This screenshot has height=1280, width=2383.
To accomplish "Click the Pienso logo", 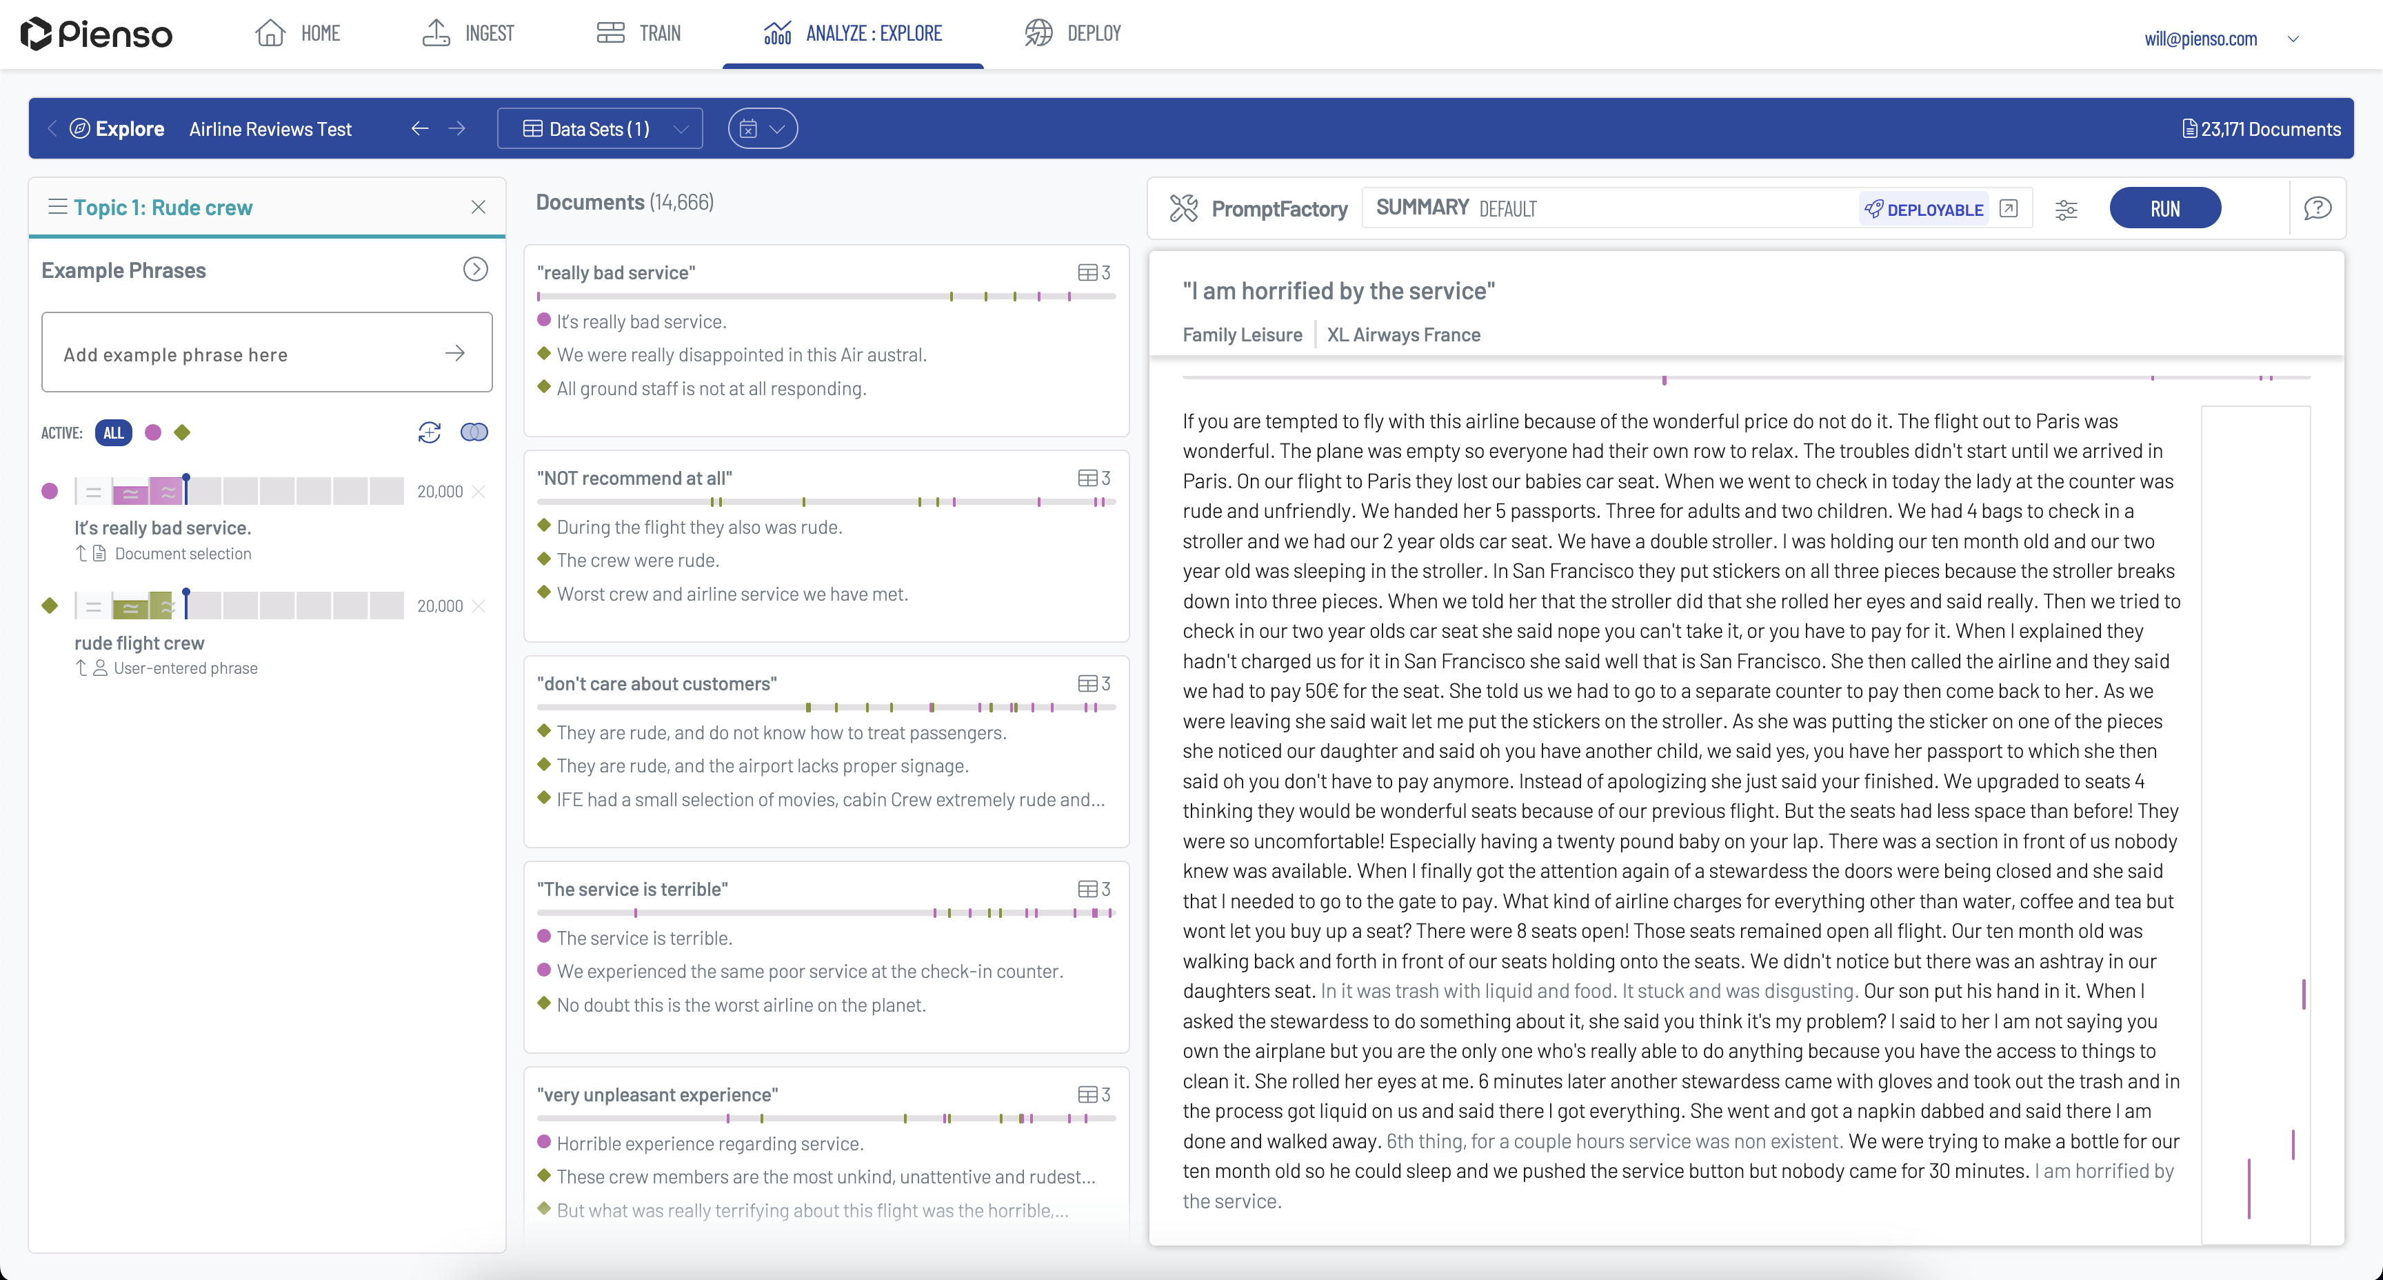I will tap(97, 34).
